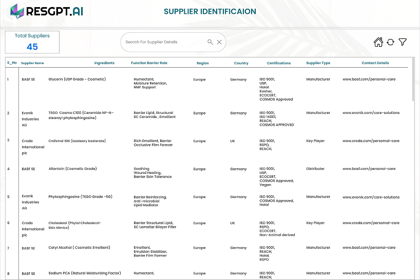
Task: Click Croda International plc in row 3
Action: [x=33, y=147]
